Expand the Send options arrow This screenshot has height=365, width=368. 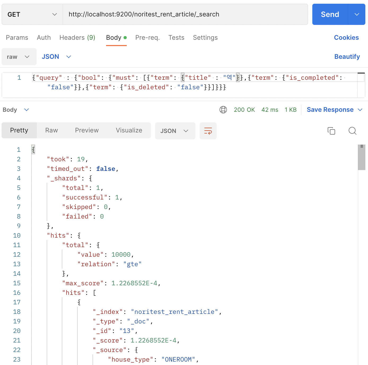tap(357, 14)
